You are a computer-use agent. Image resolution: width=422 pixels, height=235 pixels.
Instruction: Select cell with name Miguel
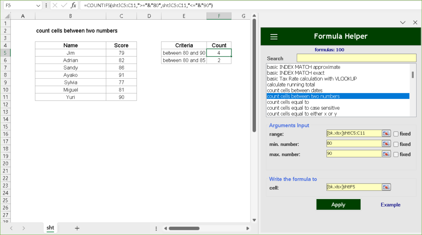coord(70,90)
